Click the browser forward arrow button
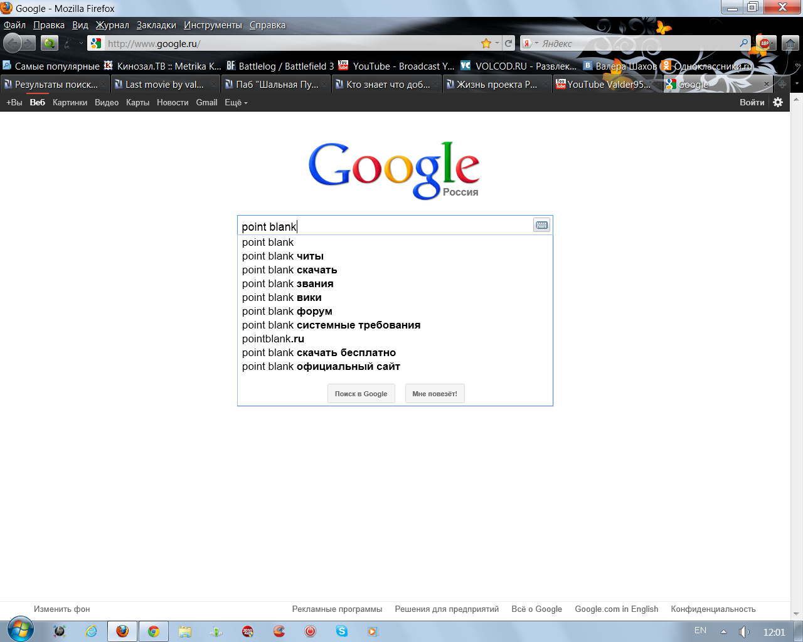The height and width of the screenshot is (642, 803). (x=29, y=43)
